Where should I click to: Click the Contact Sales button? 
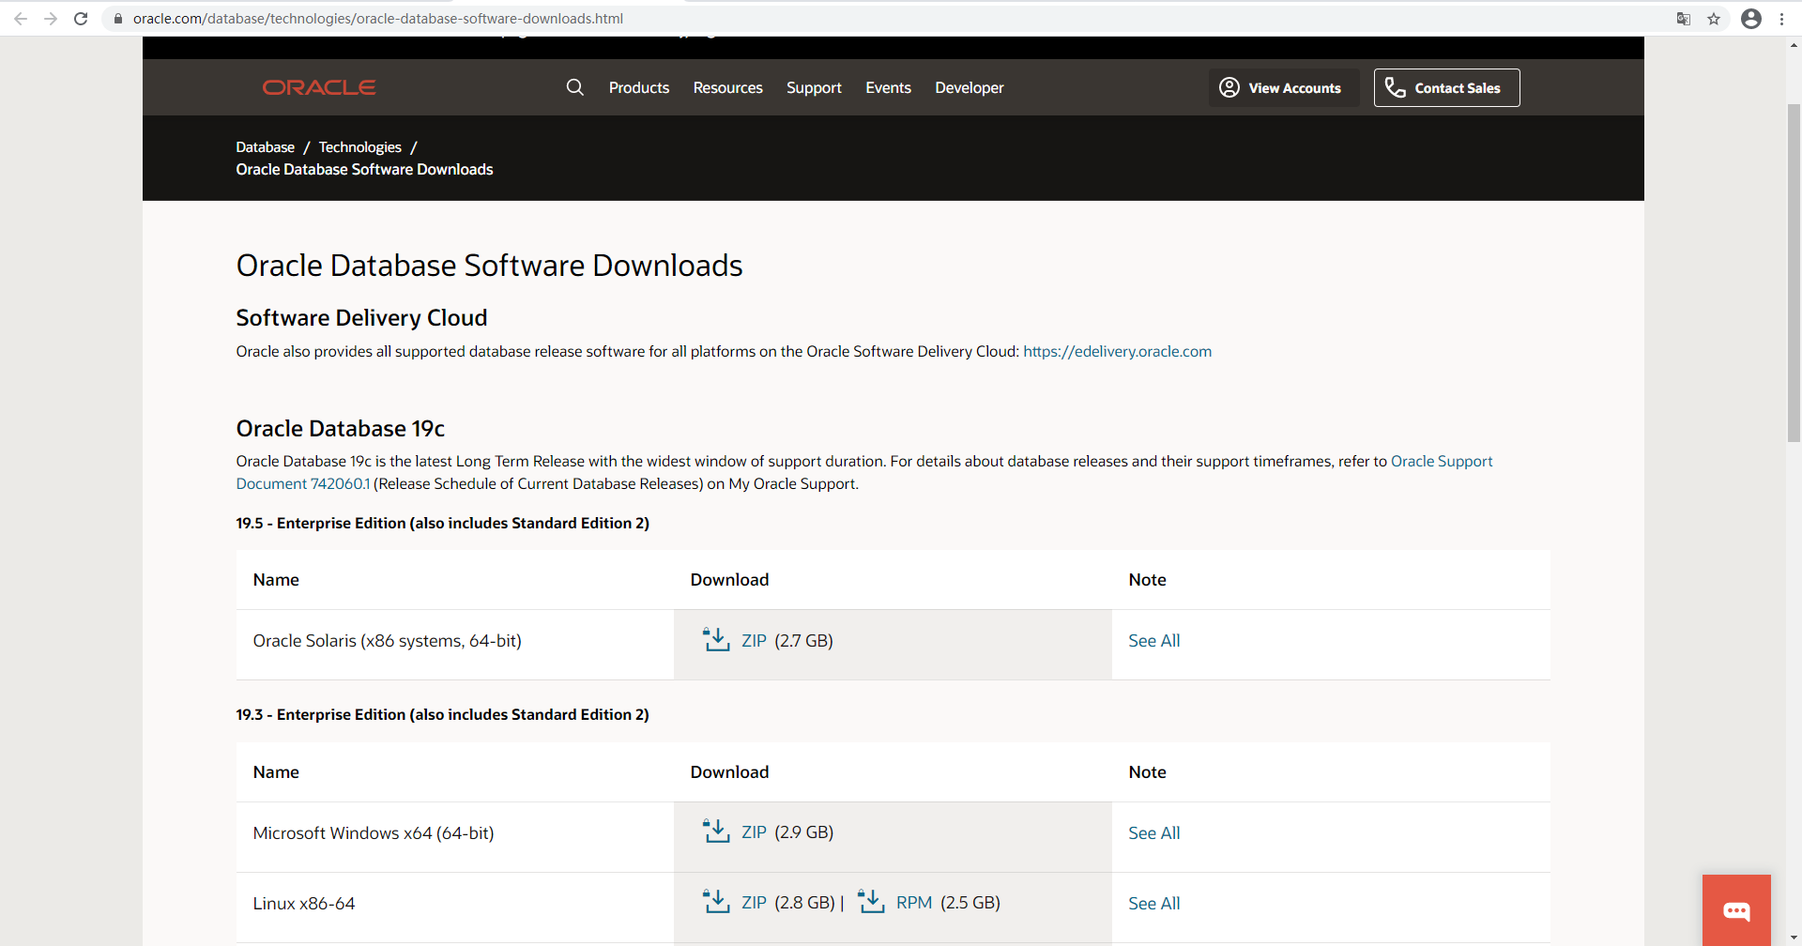[1446, 87]
